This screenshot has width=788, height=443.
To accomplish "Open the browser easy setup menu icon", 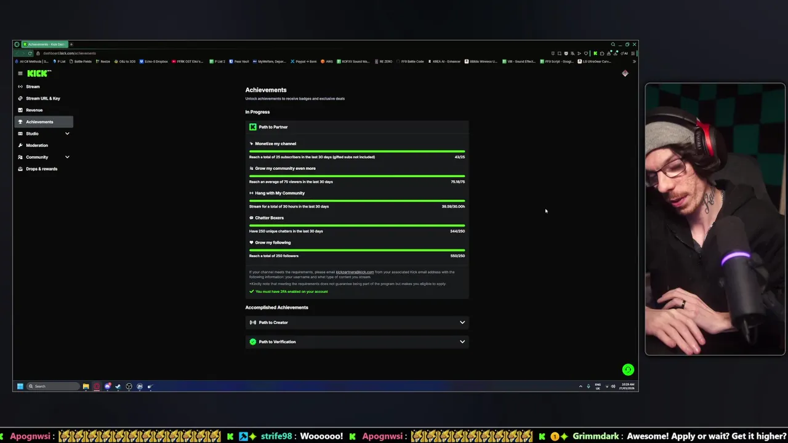I will click(x=633, y=54).
